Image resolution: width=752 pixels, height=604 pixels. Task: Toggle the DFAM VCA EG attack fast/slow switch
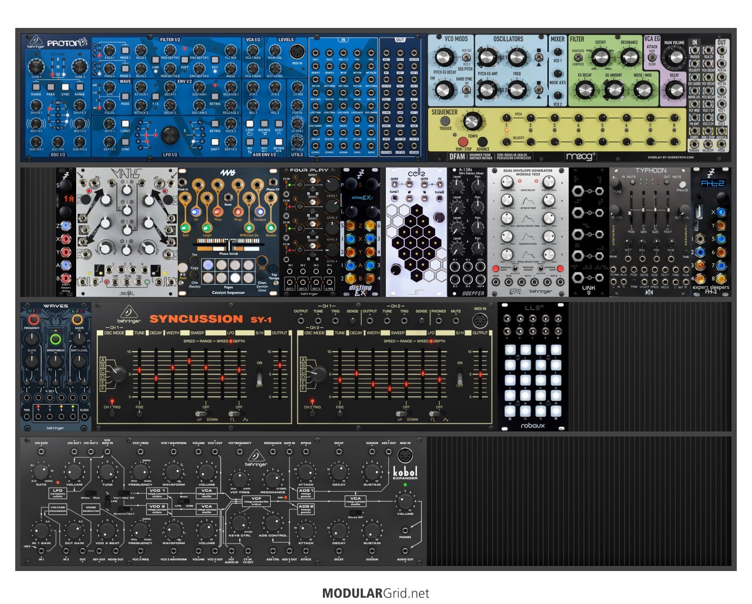pyautogui.click(x=652, y=57)
